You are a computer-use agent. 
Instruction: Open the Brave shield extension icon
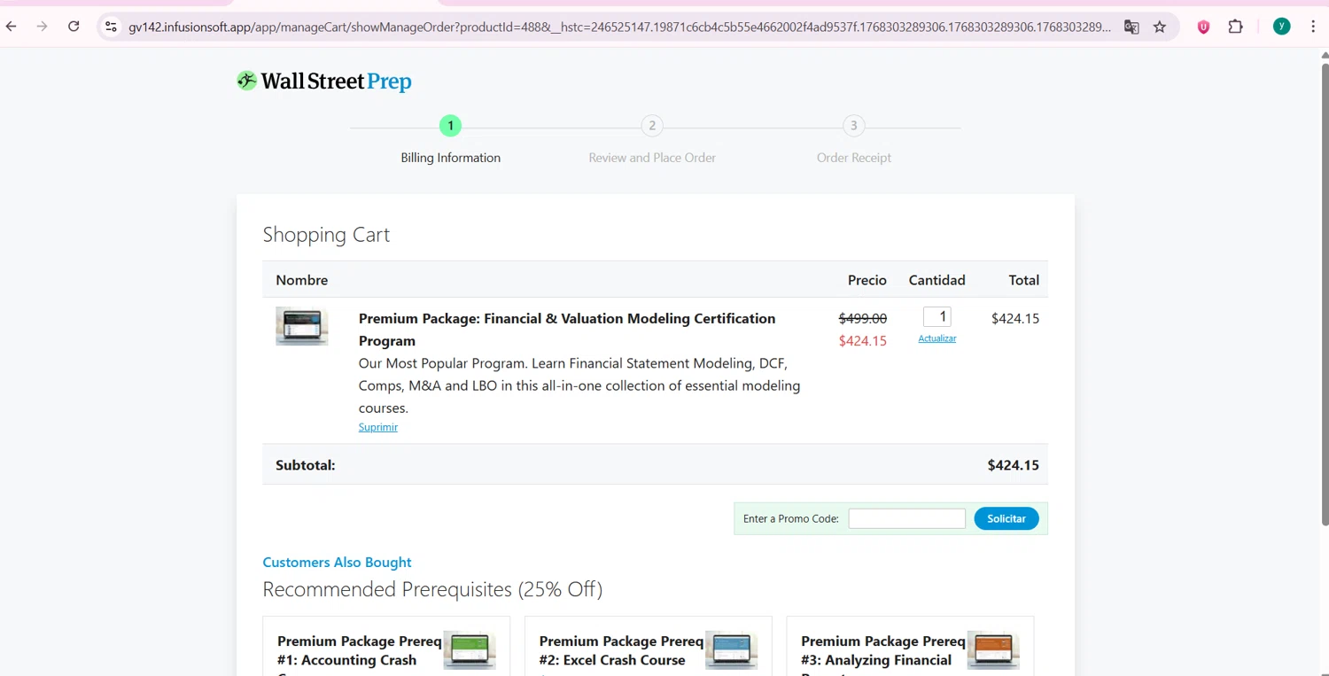[1203, 27]
